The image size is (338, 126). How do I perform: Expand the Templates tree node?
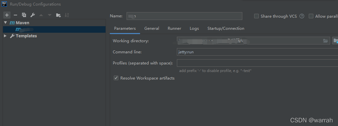click(x=5, y=36)
